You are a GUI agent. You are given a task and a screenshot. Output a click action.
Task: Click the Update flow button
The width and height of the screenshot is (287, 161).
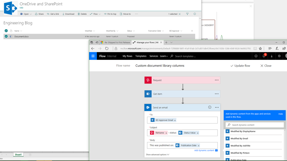(x=240, y=66)
